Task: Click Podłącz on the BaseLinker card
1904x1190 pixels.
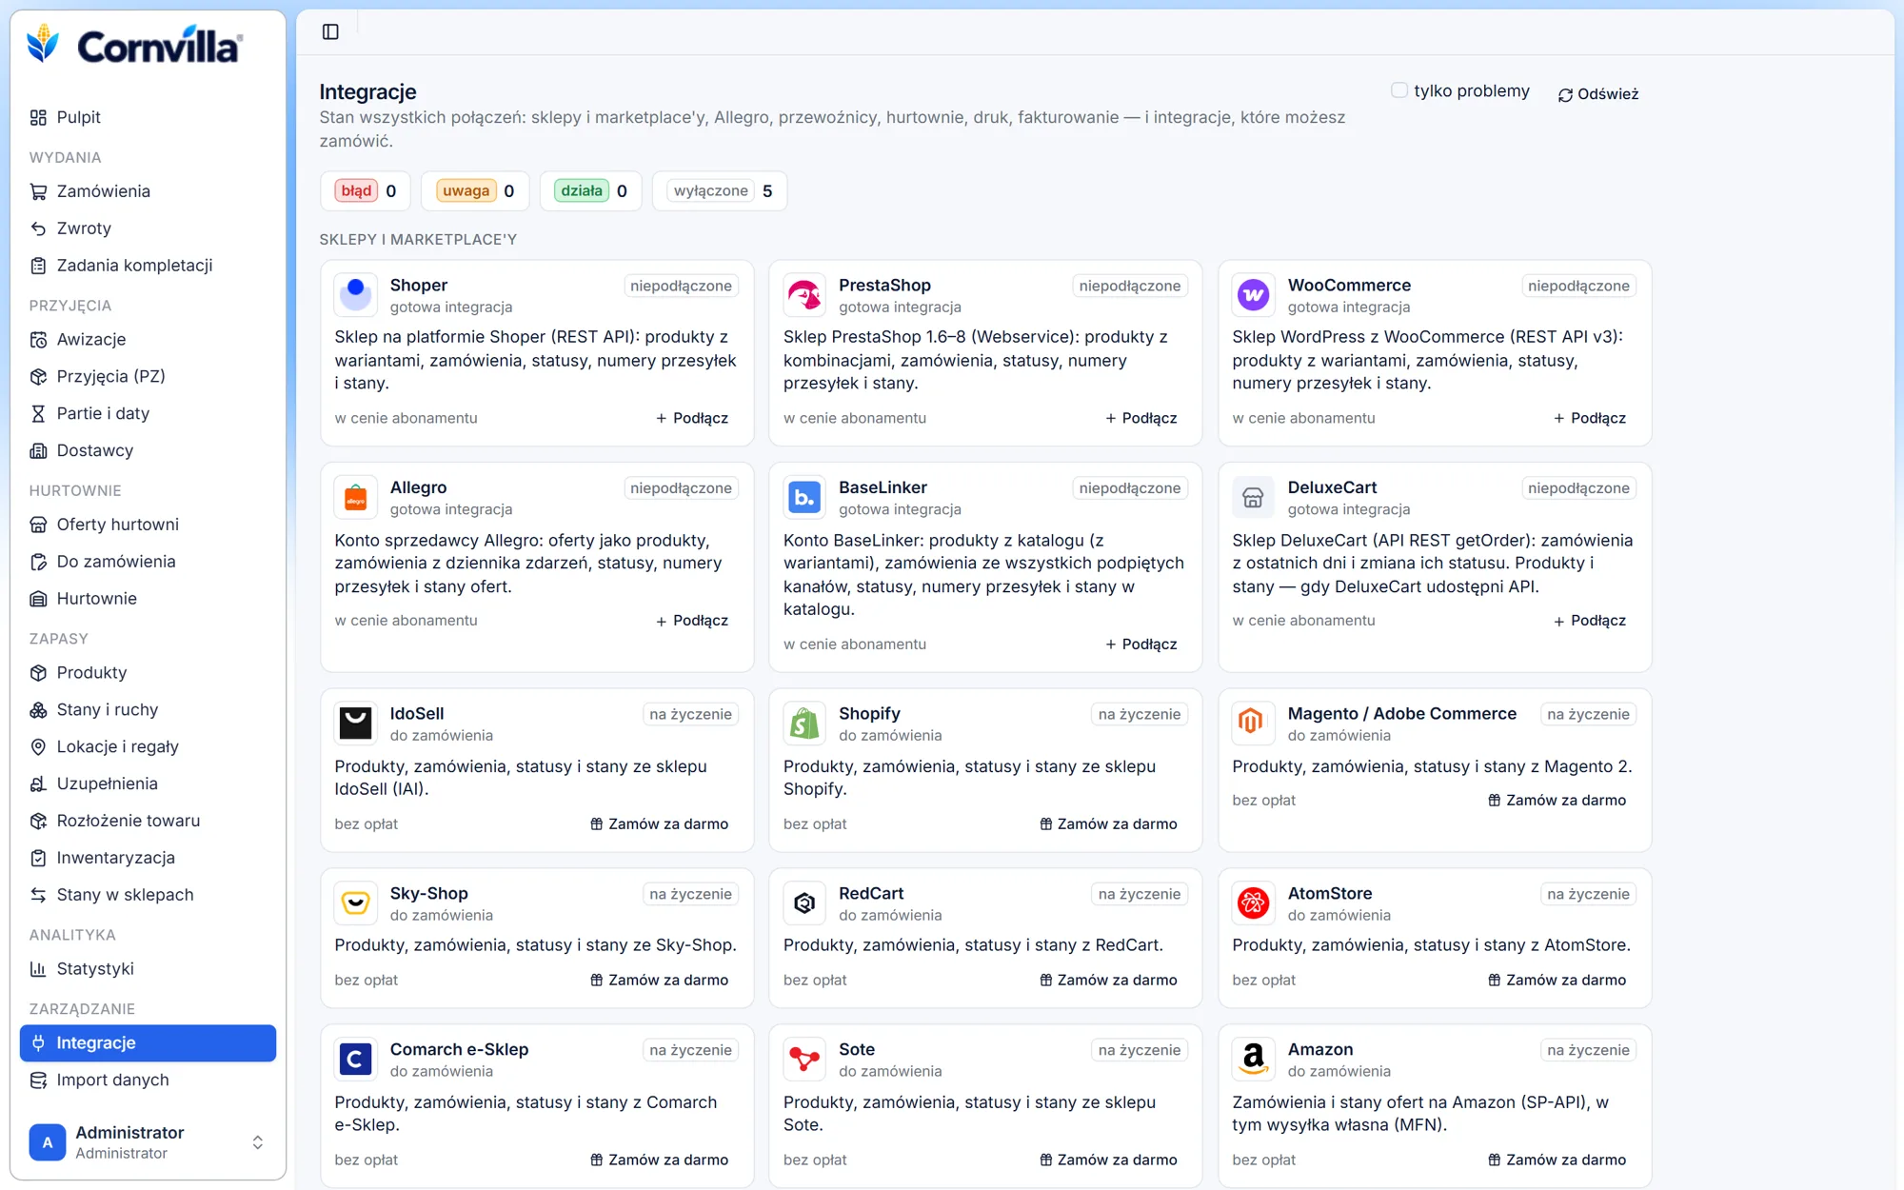Action: pos(1141,645)
